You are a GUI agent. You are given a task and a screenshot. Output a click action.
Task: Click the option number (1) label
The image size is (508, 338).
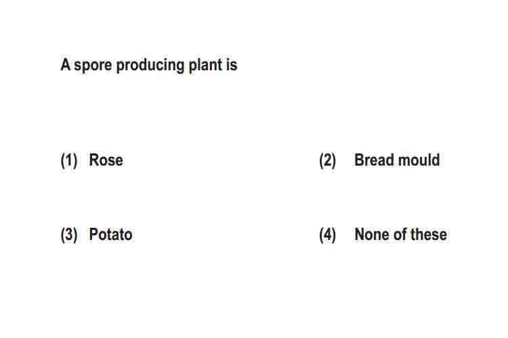click(x=69, y=161)
